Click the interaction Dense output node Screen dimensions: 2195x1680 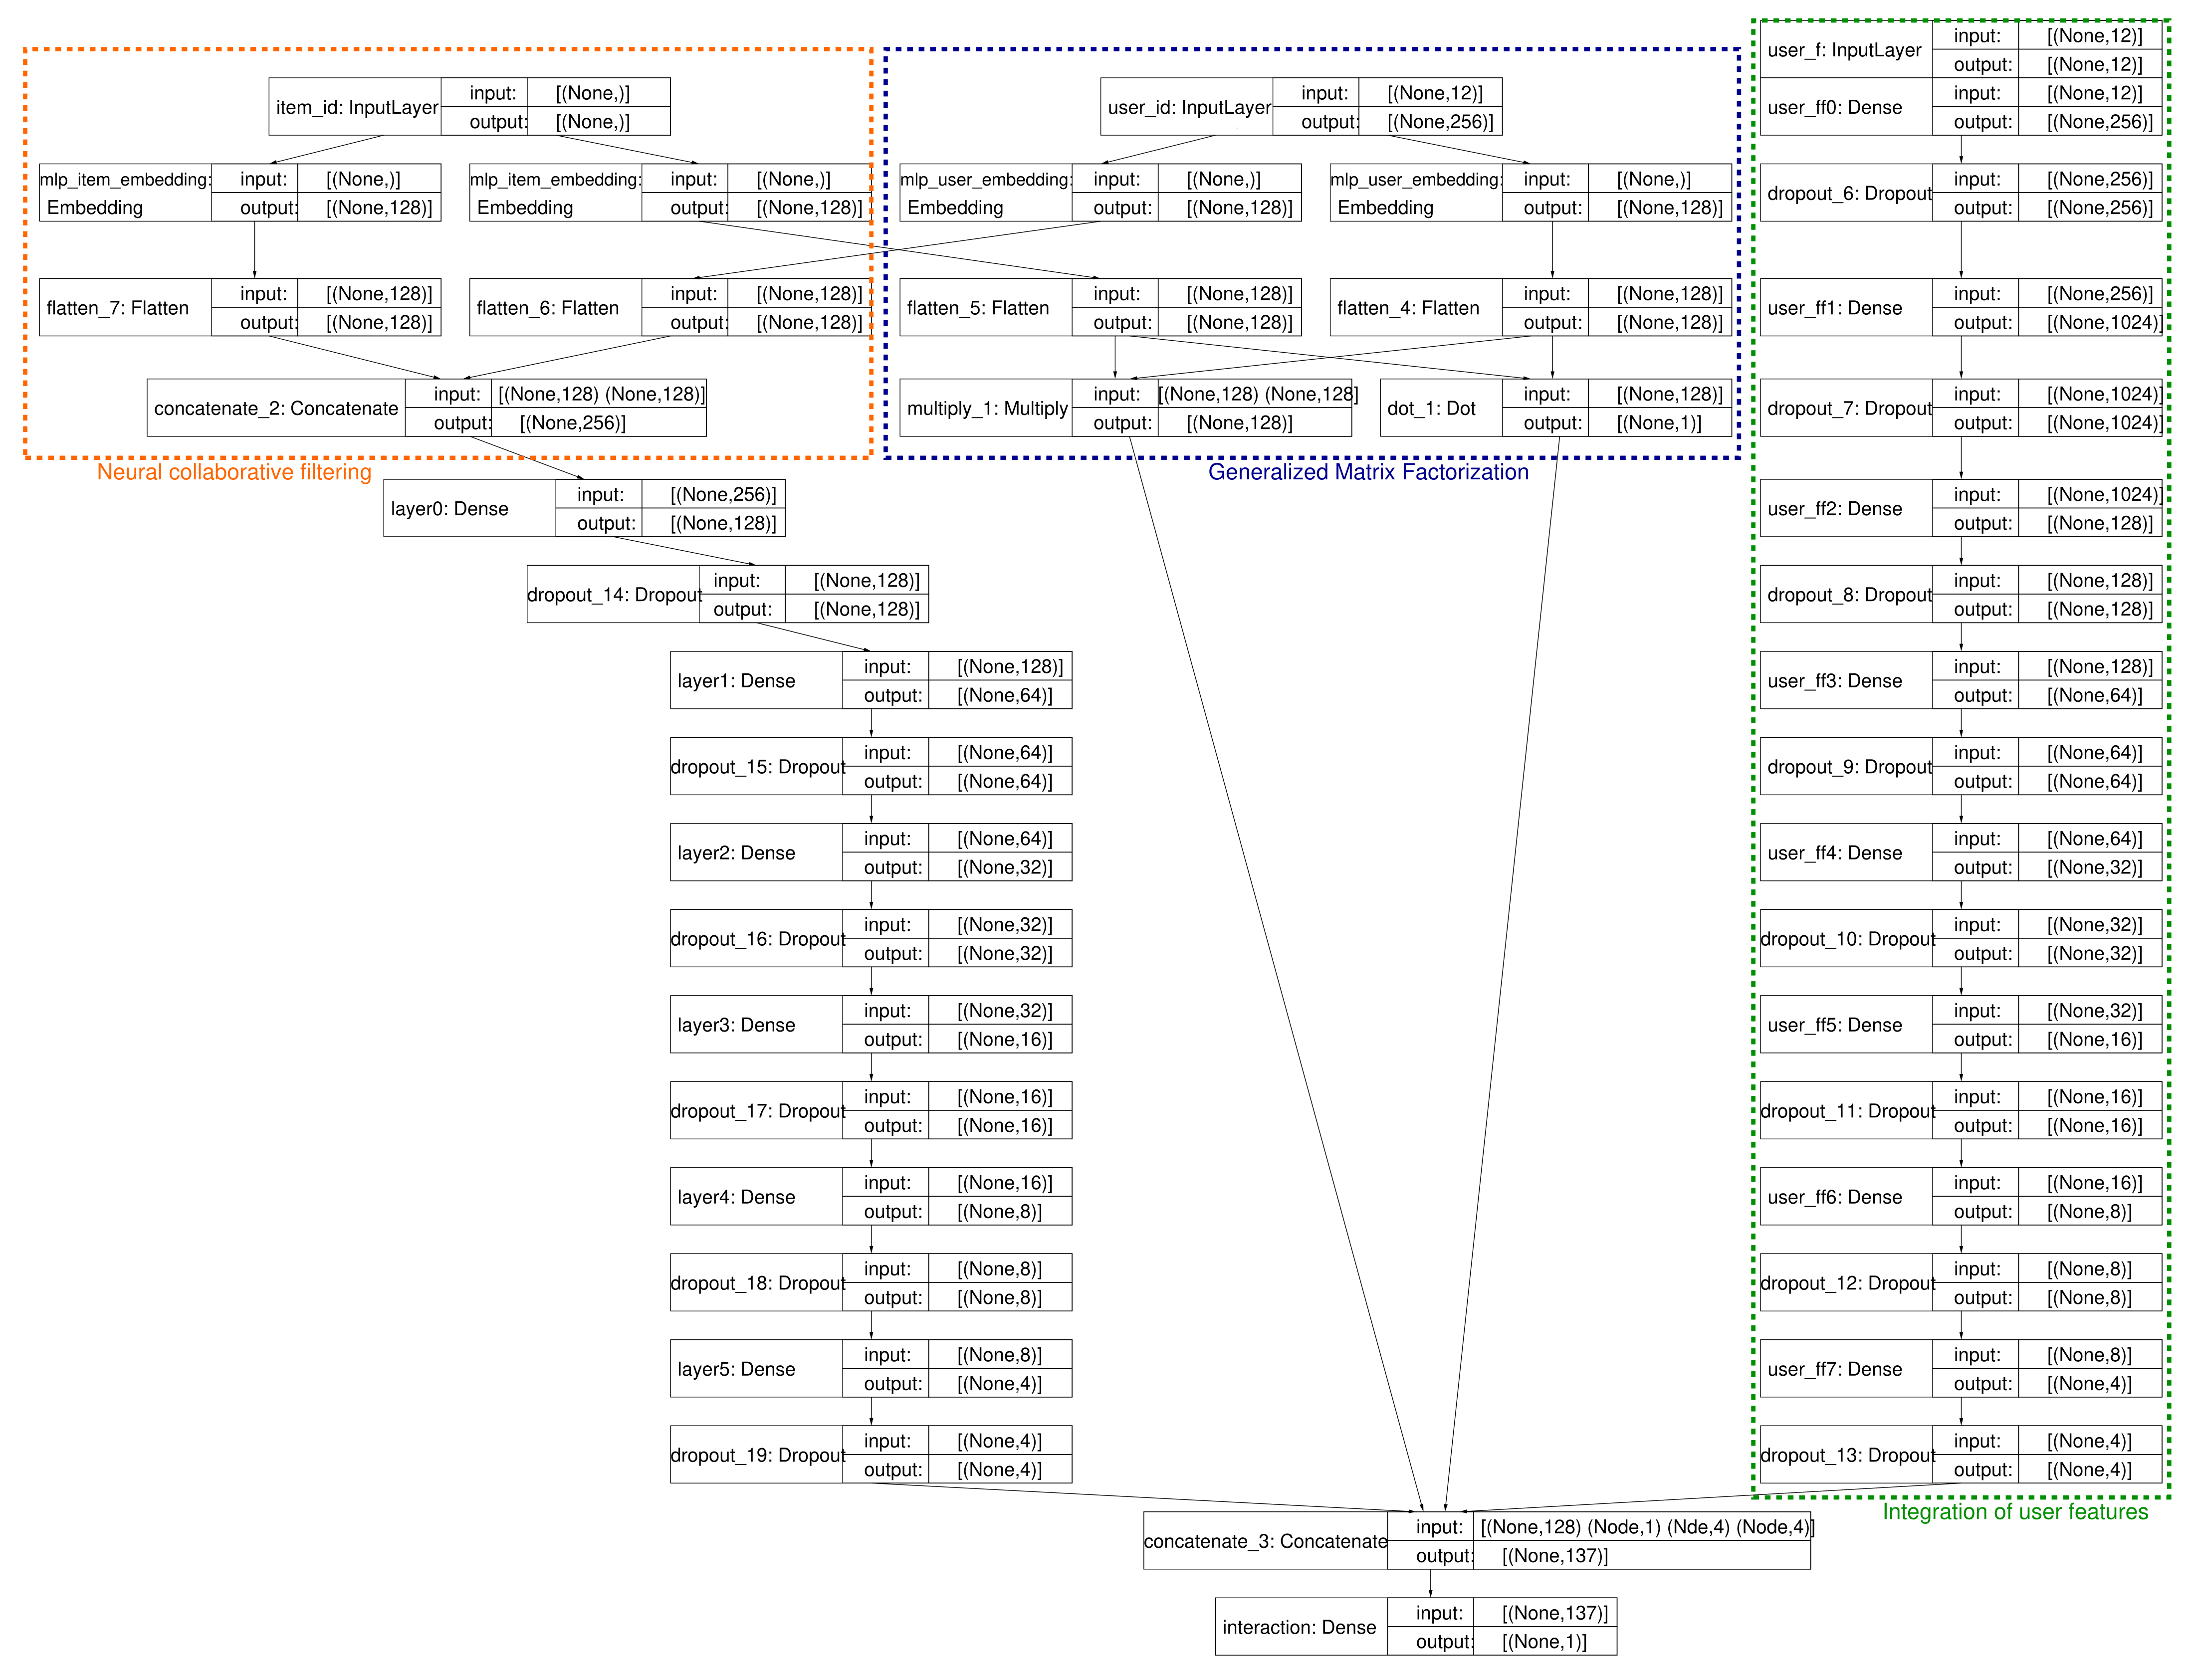tap(1299, 1627)
